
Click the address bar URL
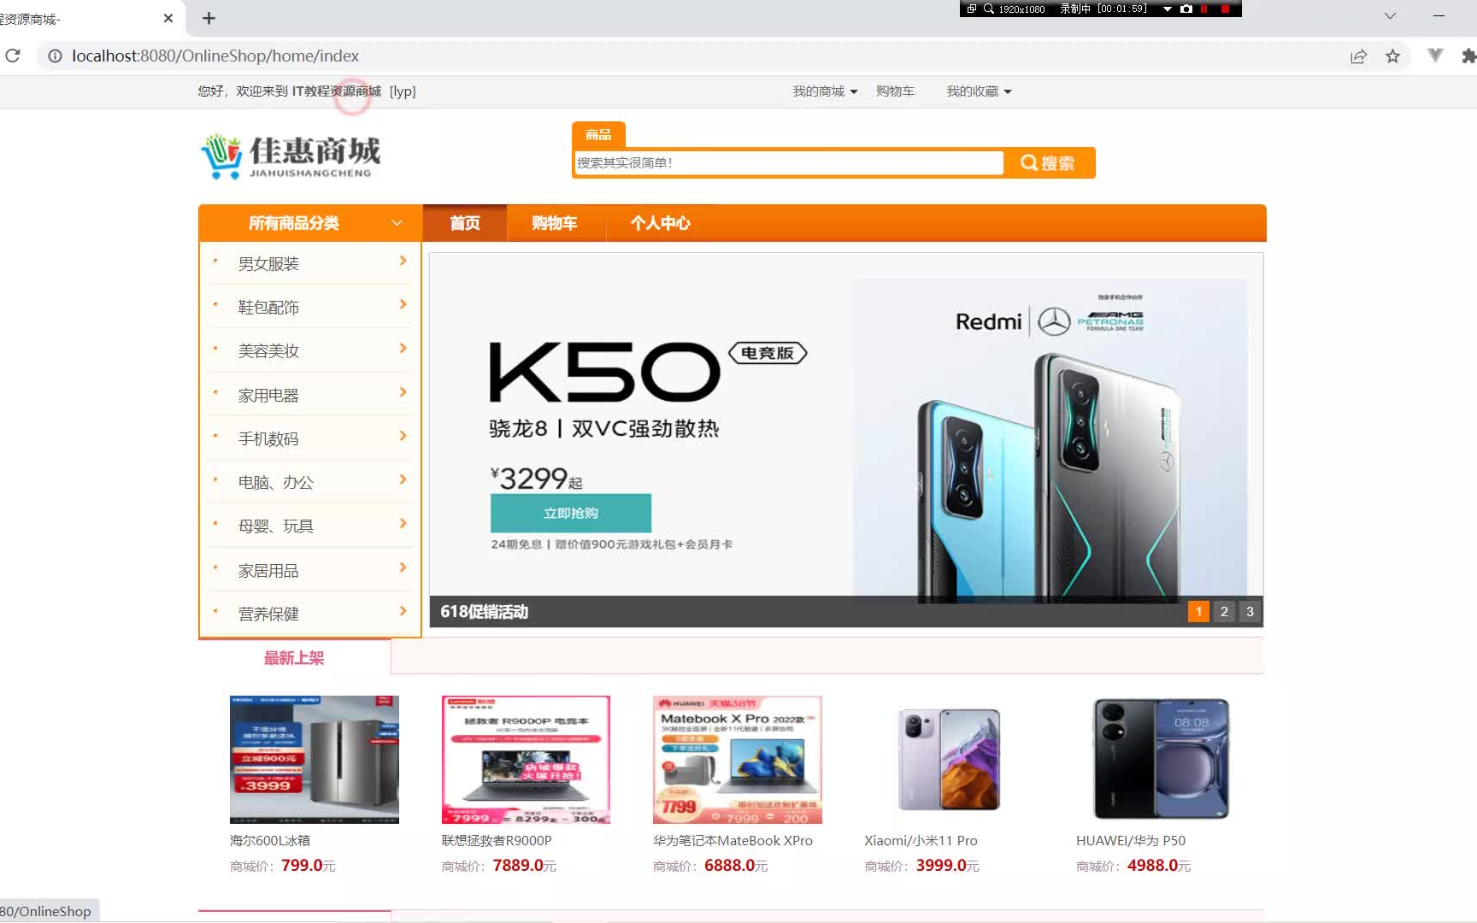215,56
